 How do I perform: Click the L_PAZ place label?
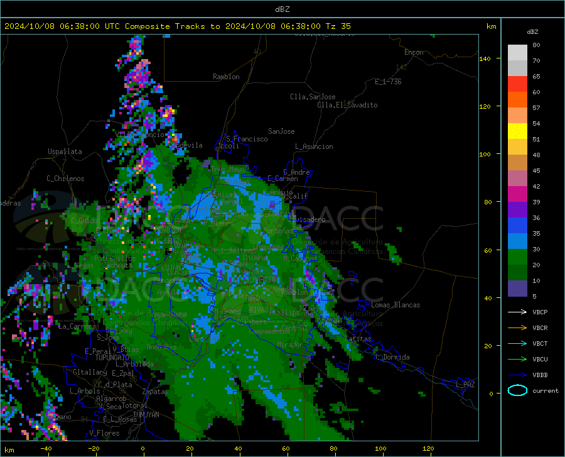click(465, 385)
